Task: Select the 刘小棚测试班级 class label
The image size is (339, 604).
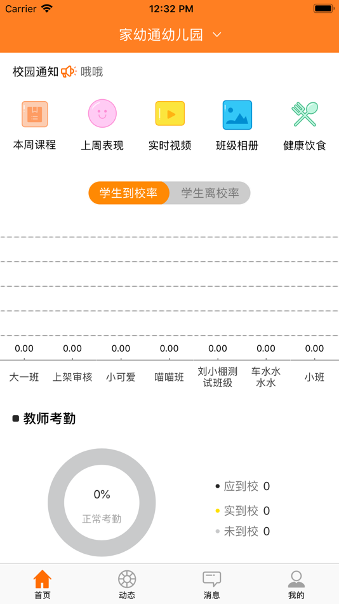Action: 218,377
